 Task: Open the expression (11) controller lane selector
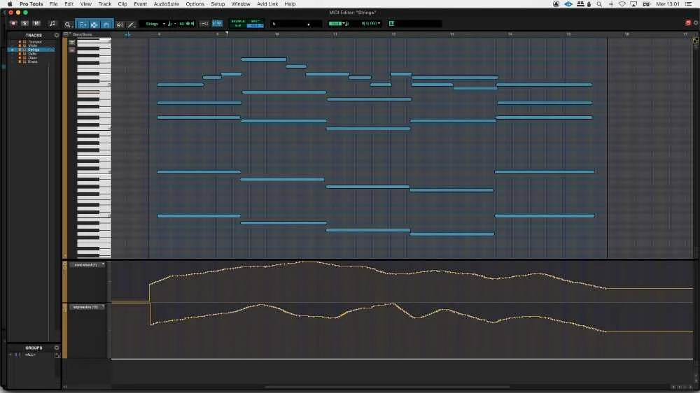pos(87,307)
